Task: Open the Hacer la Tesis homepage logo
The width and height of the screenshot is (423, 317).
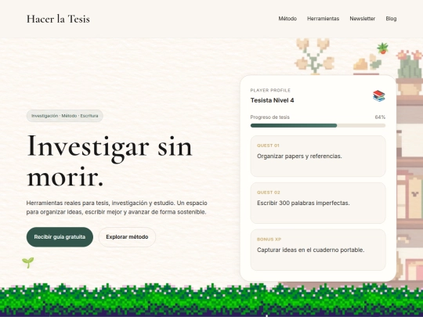Action: (58, 19)
